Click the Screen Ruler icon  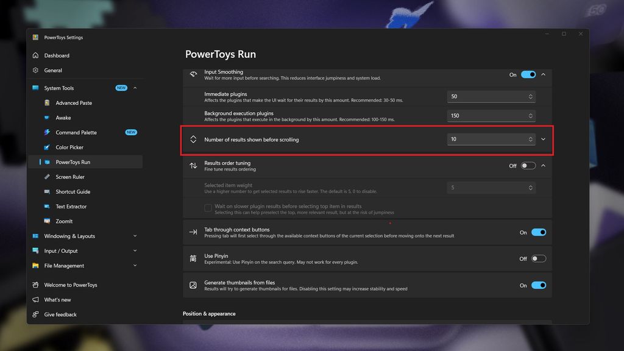47,177
